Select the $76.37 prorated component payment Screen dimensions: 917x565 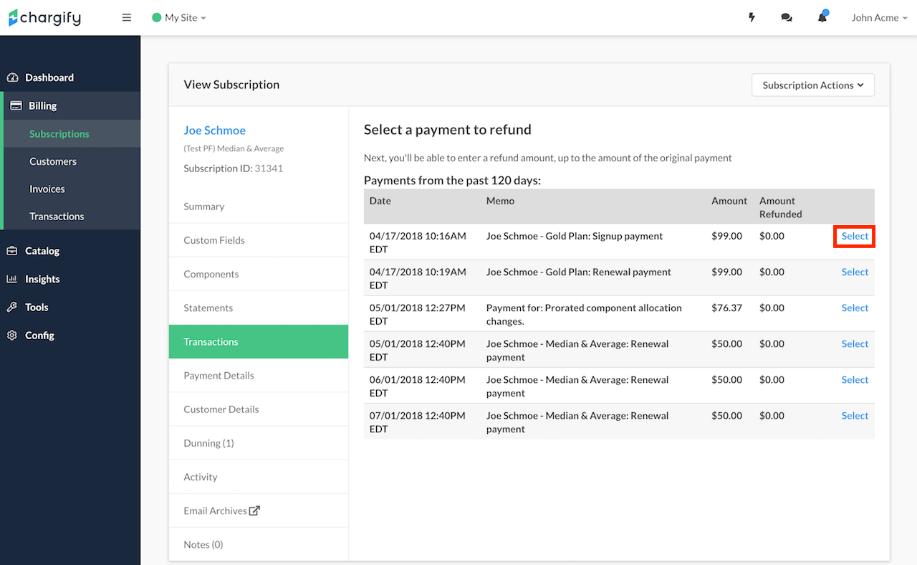pyautogui.click(x=855, y=308)
